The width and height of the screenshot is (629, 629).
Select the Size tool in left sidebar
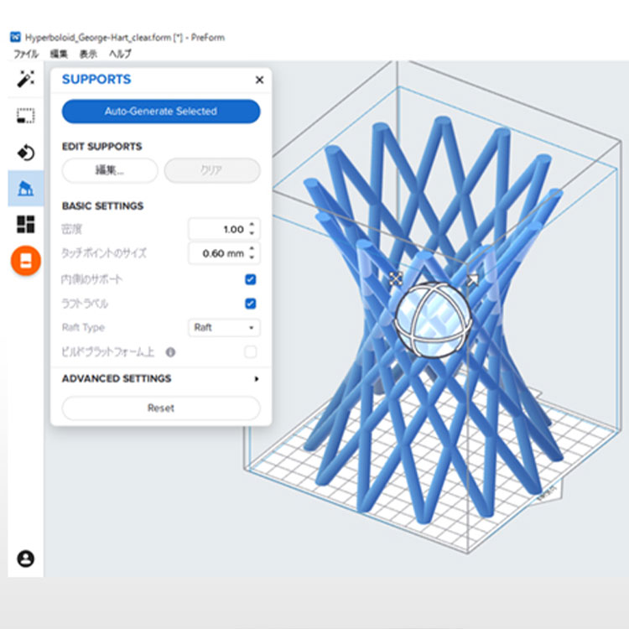pos(25,116)
